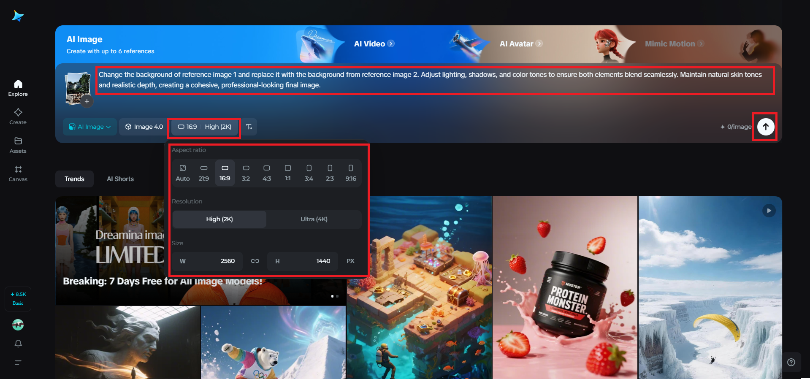Switch to the AI Shorts tab
Viewport: 810px width, 379px height.
[x=120, y=179]
